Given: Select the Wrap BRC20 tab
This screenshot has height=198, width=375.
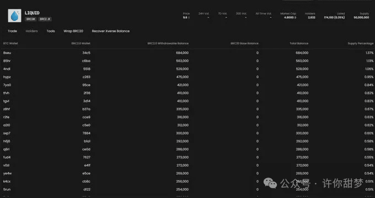Looking at the screenshot, I should click(73, 31).
